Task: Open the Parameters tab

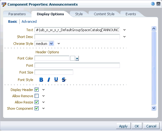Action: (17, 14)
